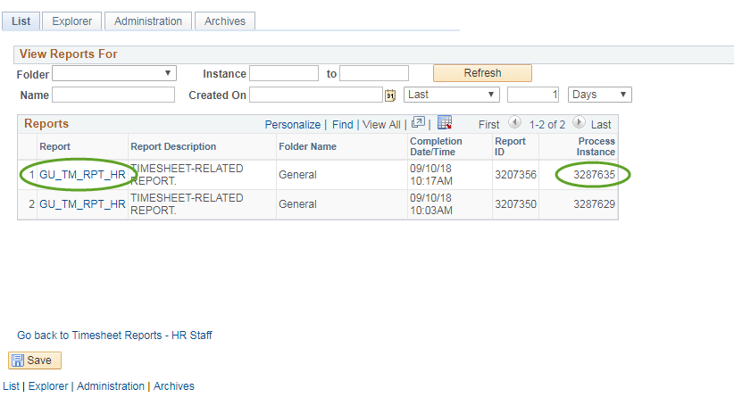Click the Save button disk icon

pos(18,360)
